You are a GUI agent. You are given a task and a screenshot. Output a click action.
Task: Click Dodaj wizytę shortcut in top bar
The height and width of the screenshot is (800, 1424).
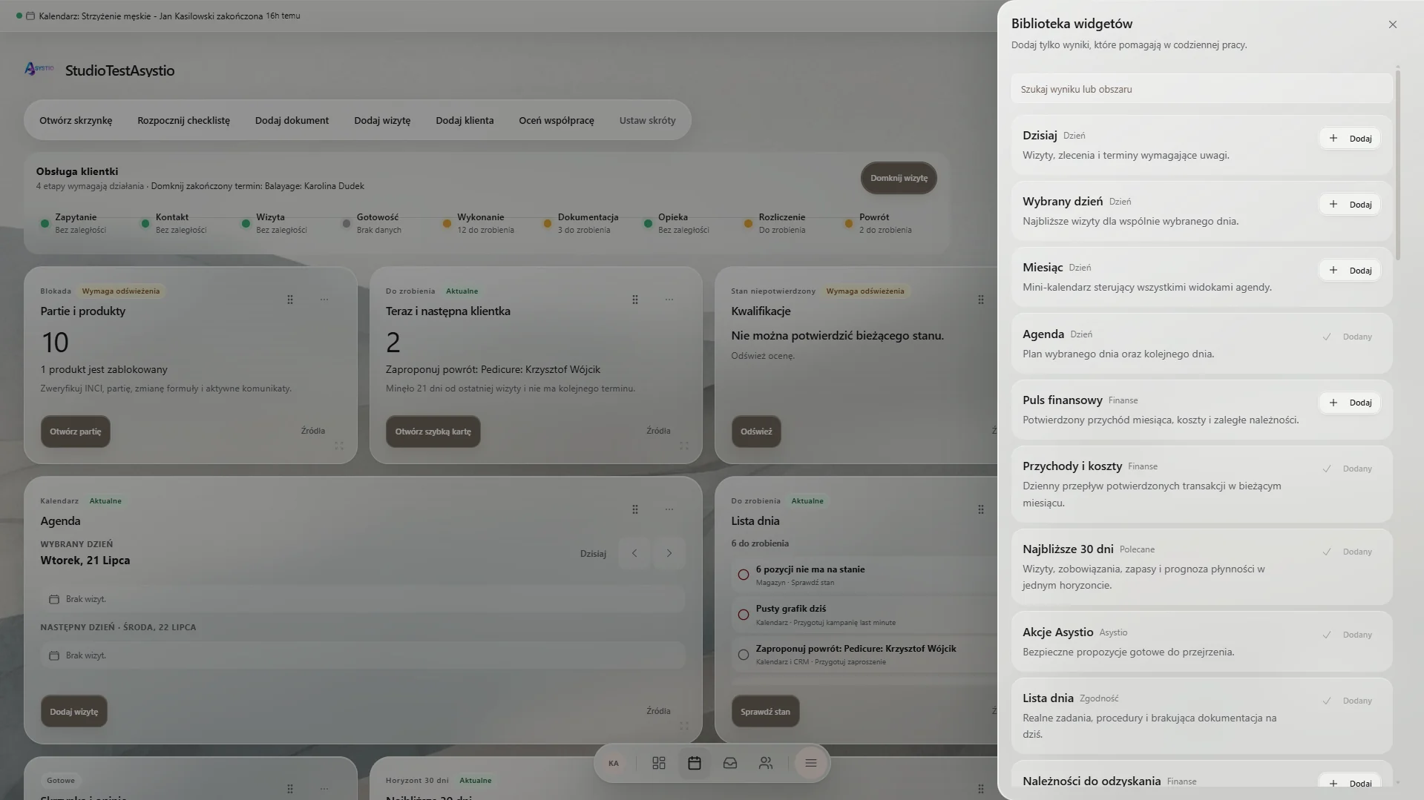point(382,120)
